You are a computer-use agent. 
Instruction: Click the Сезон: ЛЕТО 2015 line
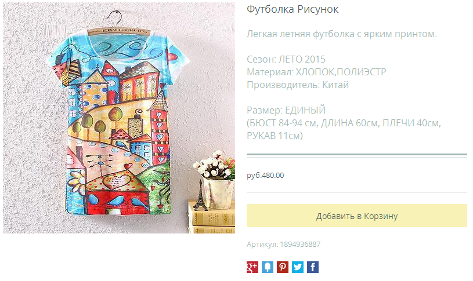pos(286,59)
